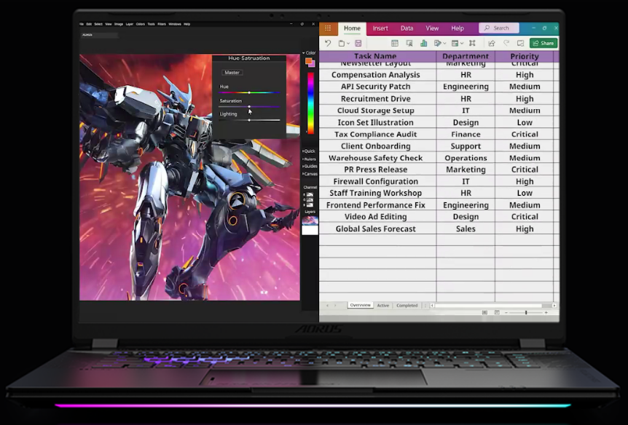Click the undo arrow in spreadsheet toolbar
This screenshot has width=628, height=425.
click(328, 43)
